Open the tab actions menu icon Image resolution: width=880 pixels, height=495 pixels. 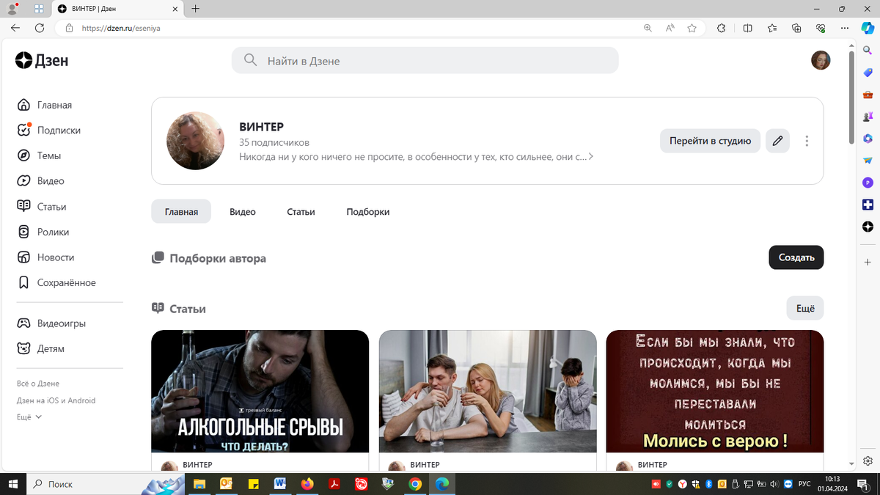click(x=38, y=9)
